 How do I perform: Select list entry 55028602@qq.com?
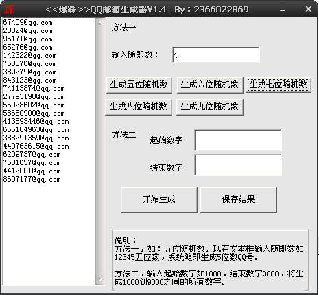[34, 105]
